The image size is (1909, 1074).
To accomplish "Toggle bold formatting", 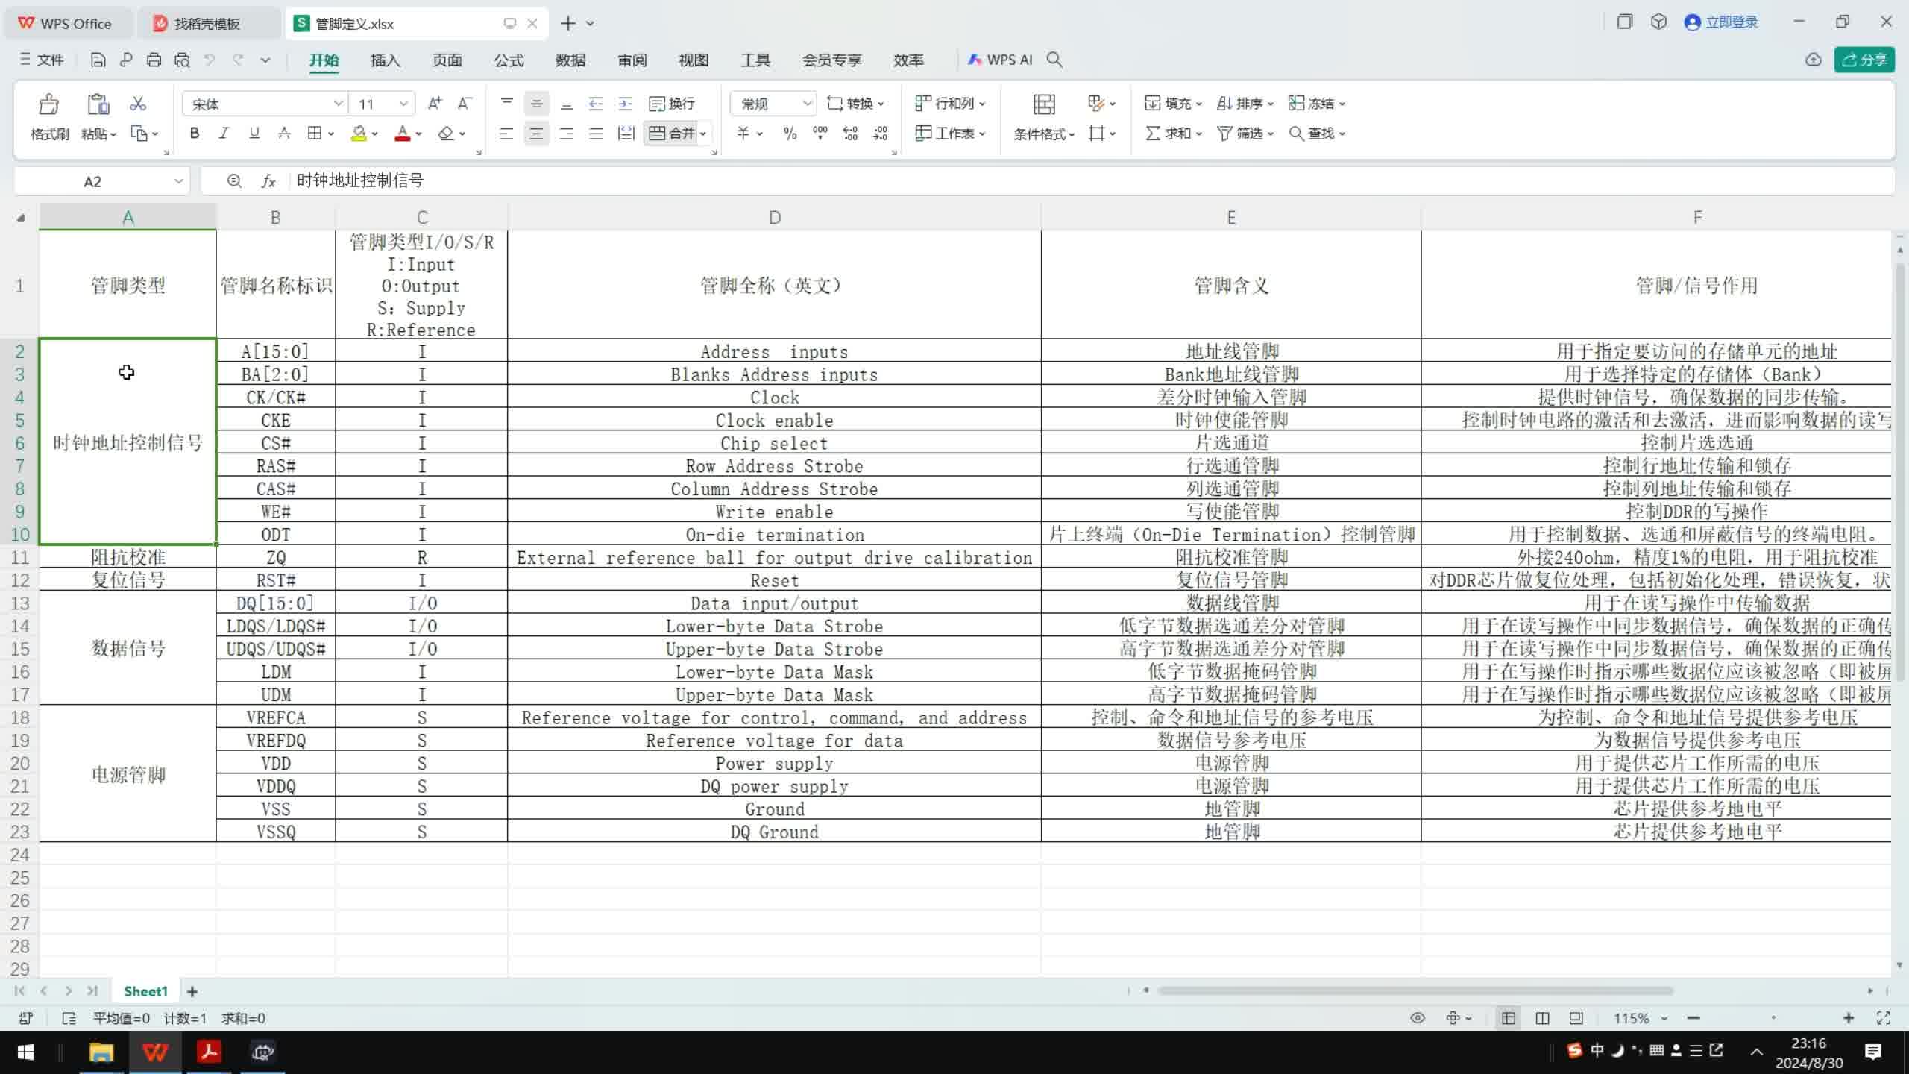I will pyautogui.click(x=195, y=134).
